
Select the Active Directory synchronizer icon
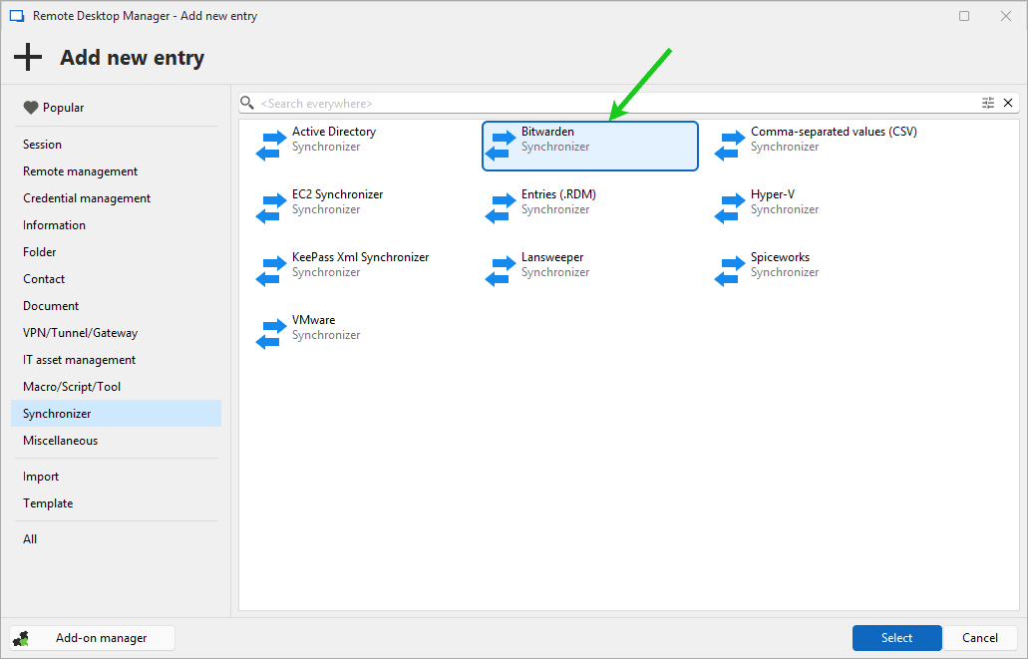(271, 145)
